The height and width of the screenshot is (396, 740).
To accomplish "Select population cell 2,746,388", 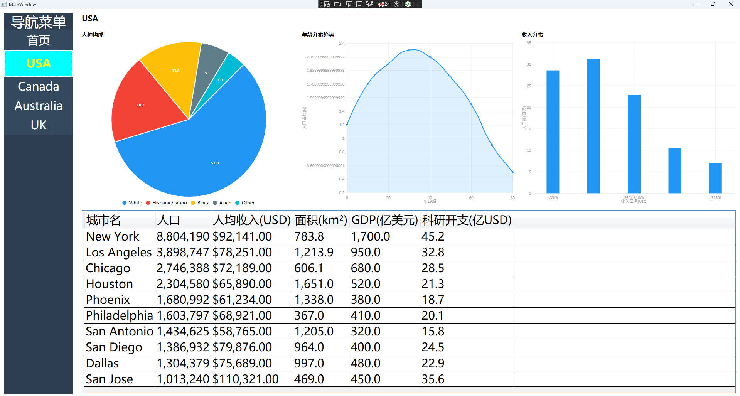I will [x=183, y=268].
